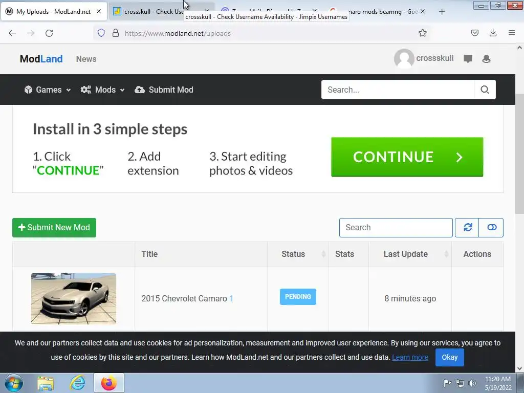The width and height of the screenshot is (524, 393).
Task: Click the scrollbar down arrow
Action: click(x=519, y=368)
